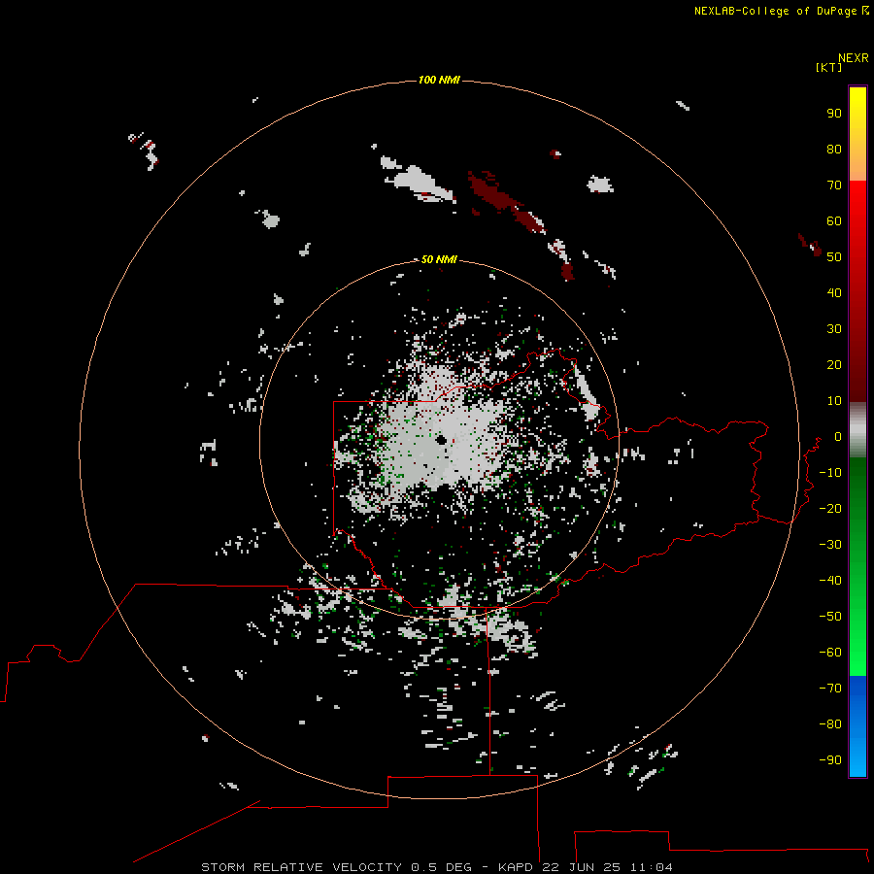
Task: Click the 20 value on the velocity scale
Action: 834,364
